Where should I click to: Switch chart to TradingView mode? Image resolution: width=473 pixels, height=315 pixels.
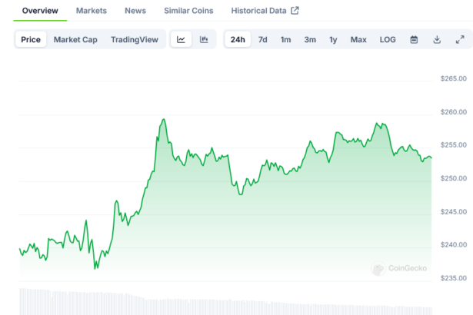click(134, 40)
